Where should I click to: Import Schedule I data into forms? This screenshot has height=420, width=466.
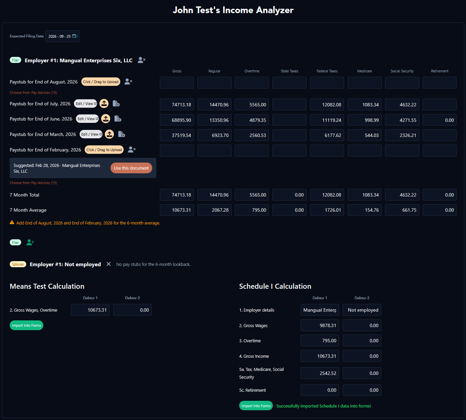[x=256, y=406]
